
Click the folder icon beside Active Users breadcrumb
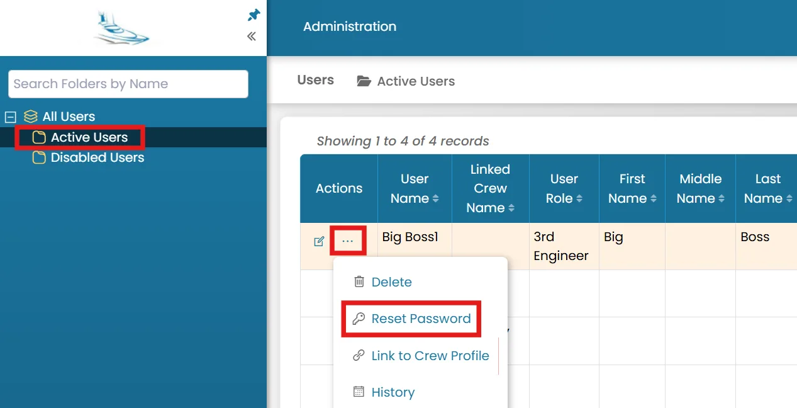pos(364,81)
